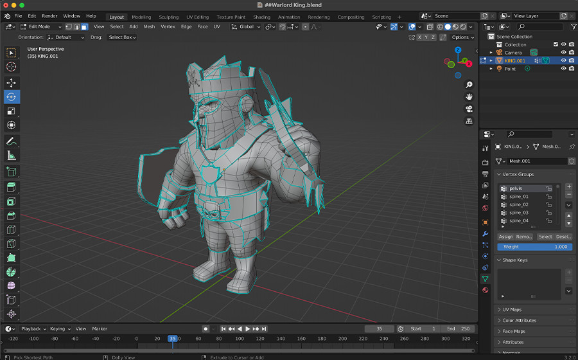This screenshot has height=360, width=578.
Task: Click the Zoom view magnifier icon
Action: 469,85
